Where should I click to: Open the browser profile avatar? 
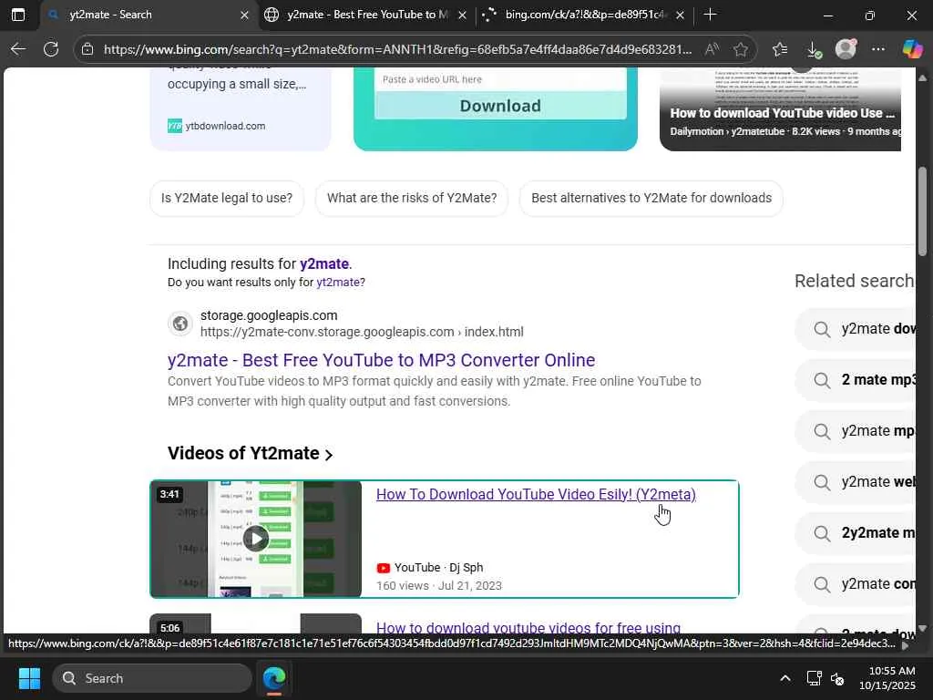click(846, 49)
